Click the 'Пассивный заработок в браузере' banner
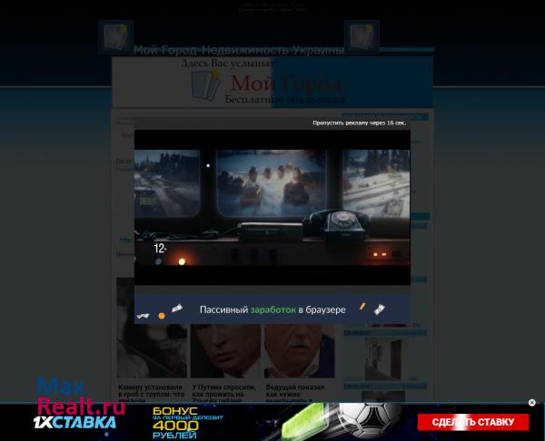This screenshot has height=441, width=545. coord(272,309)
